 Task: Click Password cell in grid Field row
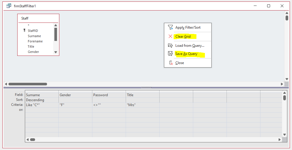[109, 95]
